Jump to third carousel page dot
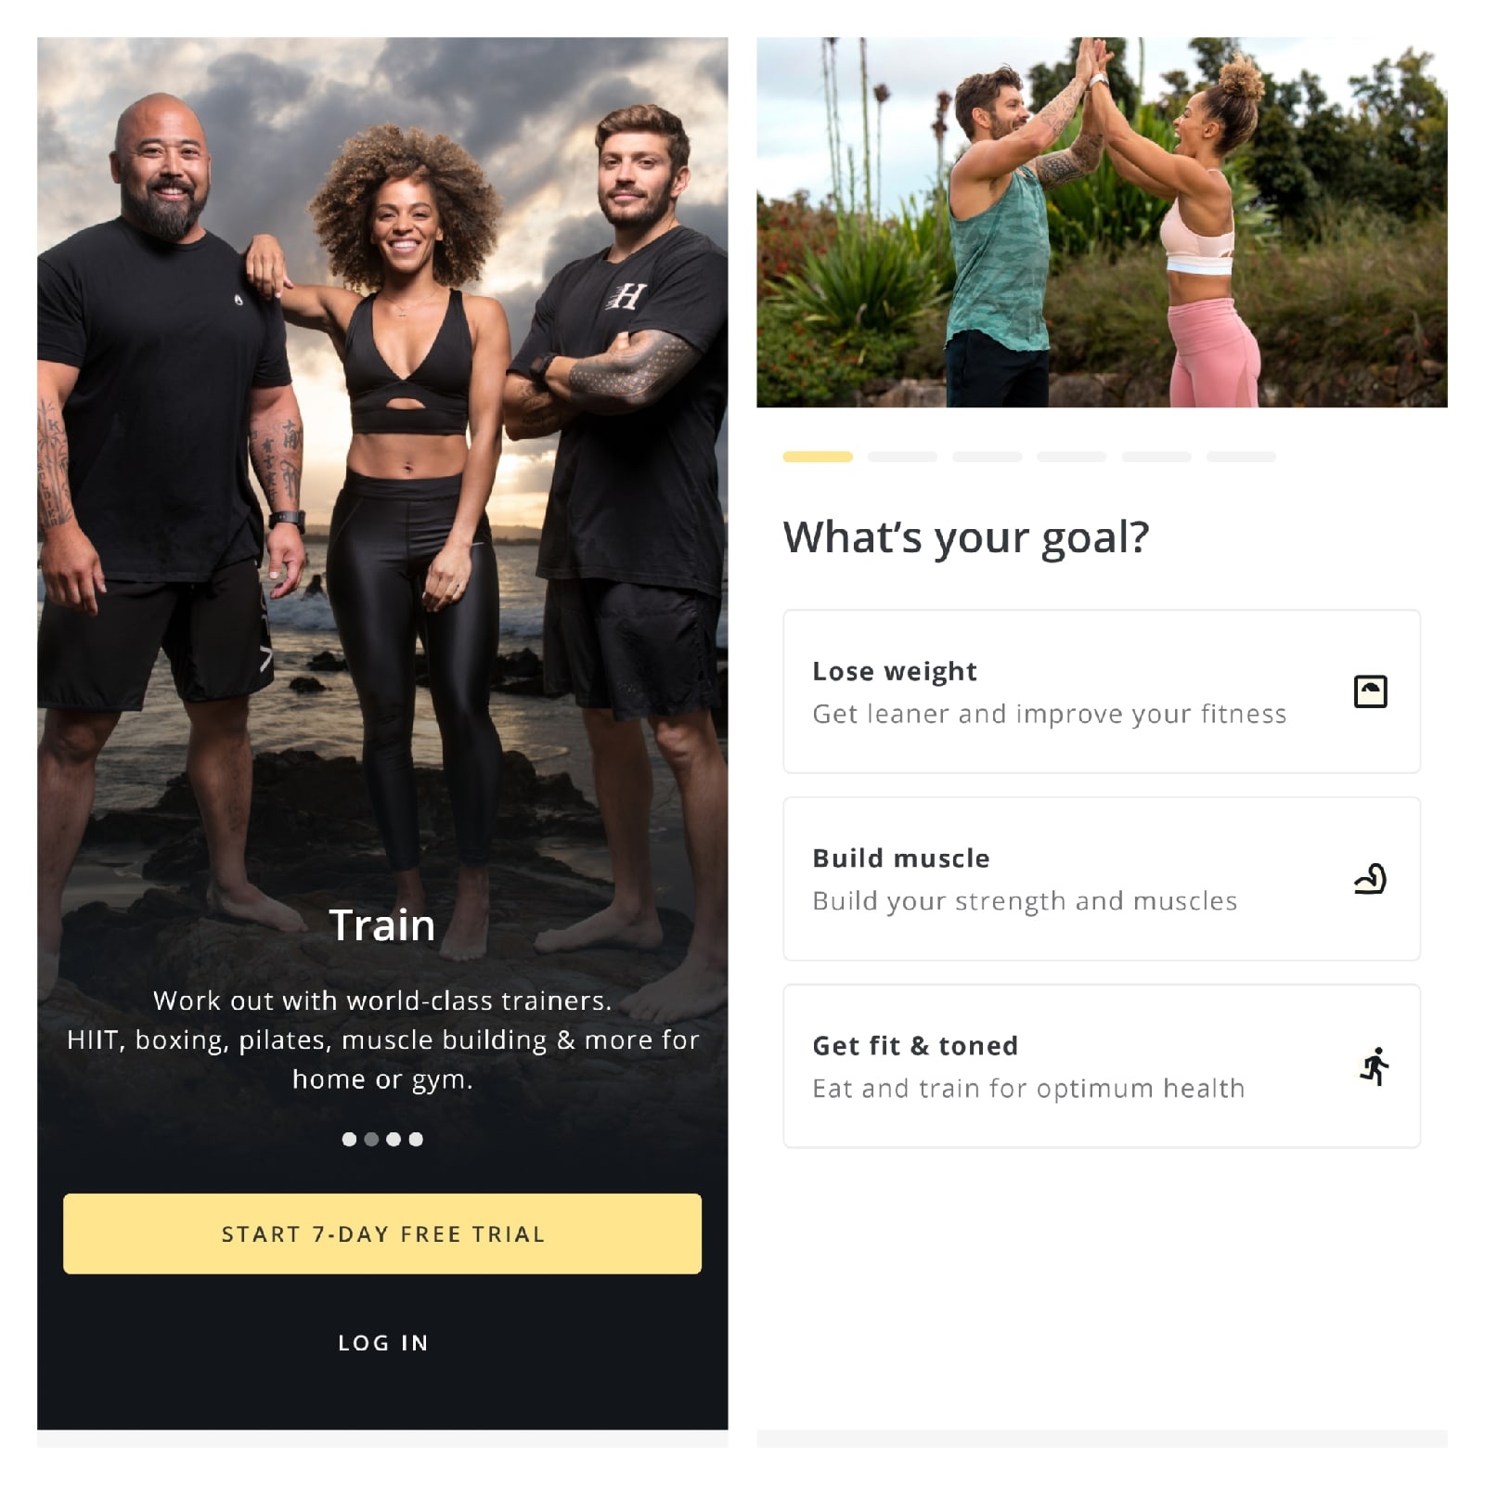Screen dimensions: 1485x1485 point(394,1139)
